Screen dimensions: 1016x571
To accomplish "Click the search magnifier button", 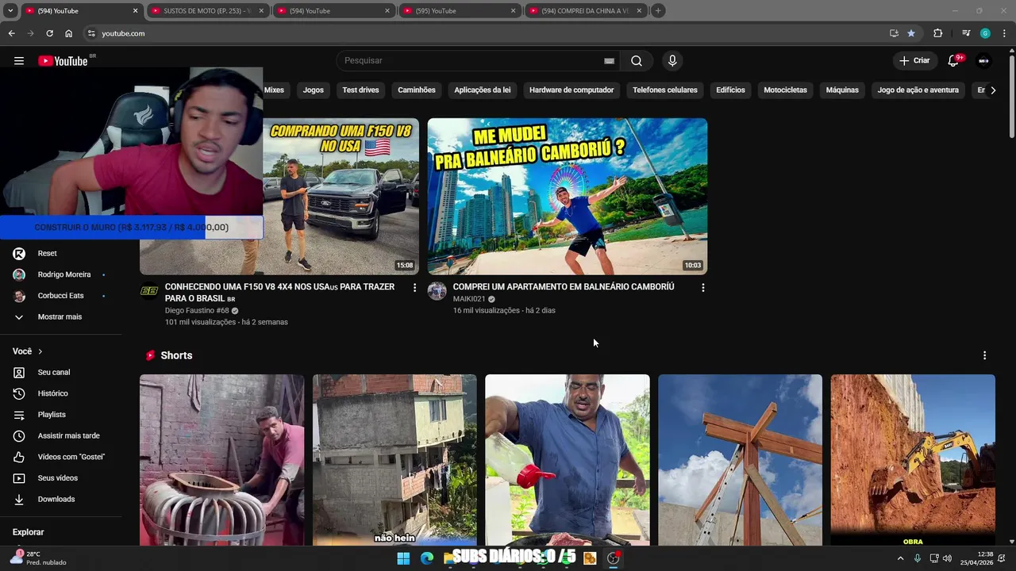I will [637, 61].
